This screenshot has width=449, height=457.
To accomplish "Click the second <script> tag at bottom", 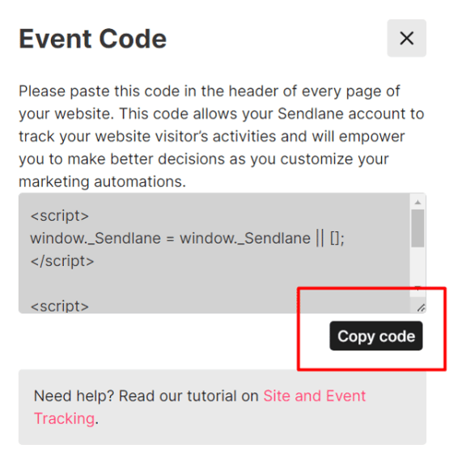I will point(60,306).
